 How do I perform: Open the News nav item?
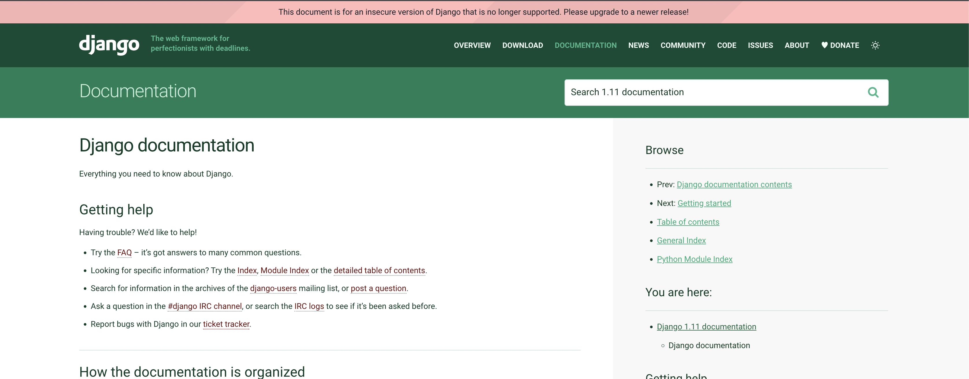pyautogui.click(x=638, y=46)
